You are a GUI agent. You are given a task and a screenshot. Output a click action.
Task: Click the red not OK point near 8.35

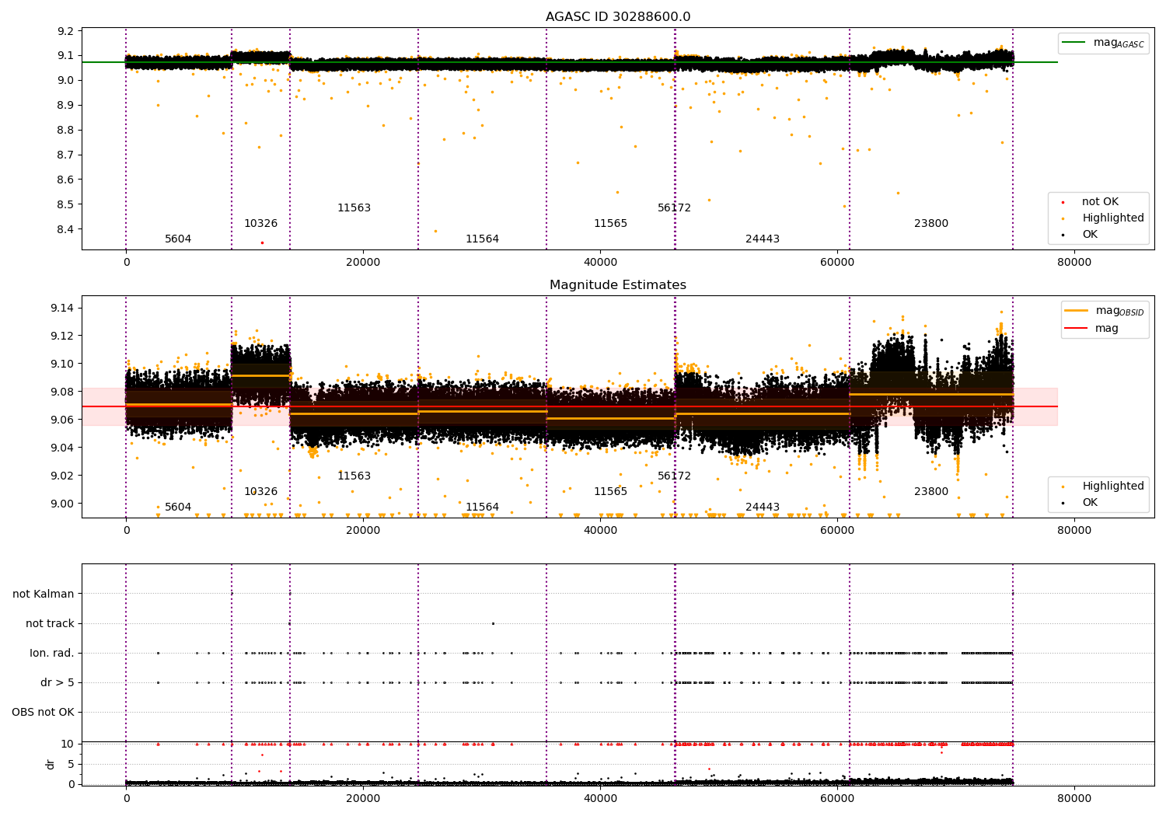coord(262,242)
